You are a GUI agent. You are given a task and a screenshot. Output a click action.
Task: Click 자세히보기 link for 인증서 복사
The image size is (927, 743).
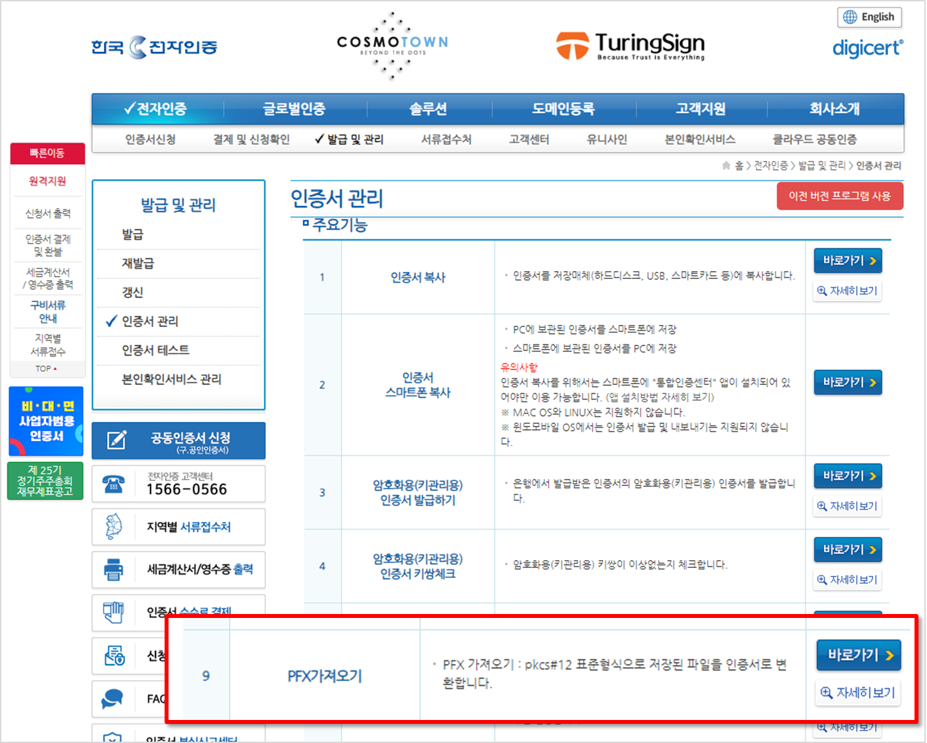pos(847,291)
